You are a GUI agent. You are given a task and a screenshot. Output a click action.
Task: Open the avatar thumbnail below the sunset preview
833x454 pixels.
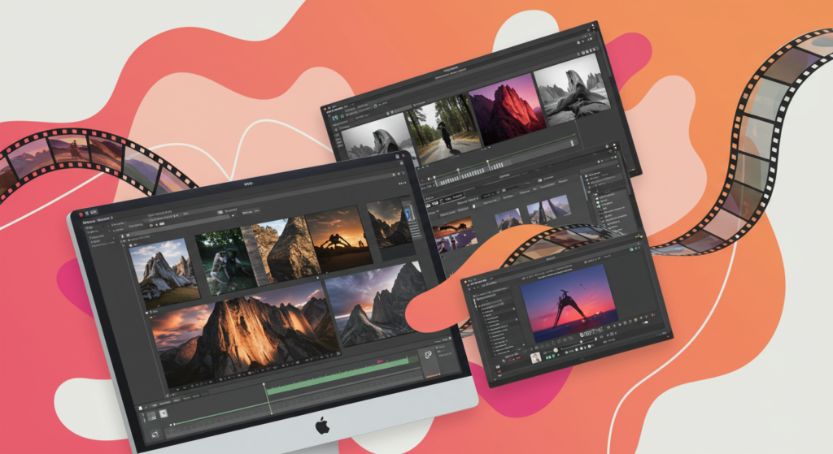coord(536,357)
